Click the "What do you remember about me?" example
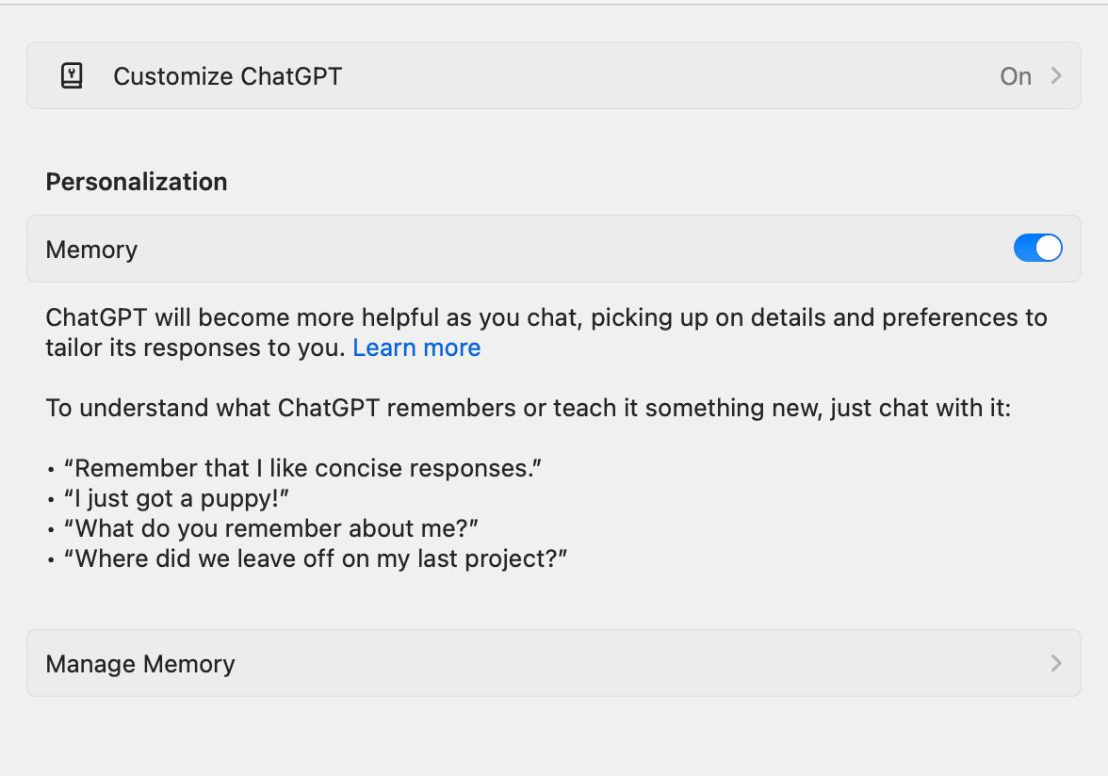Screen dimensions: 1108x776 [270, 528]
